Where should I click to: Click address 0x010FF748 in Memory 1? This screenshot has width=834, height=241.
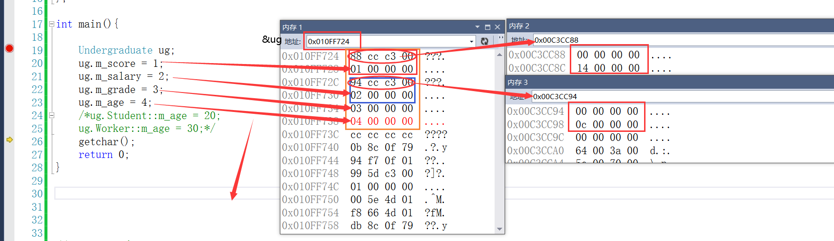310,174
